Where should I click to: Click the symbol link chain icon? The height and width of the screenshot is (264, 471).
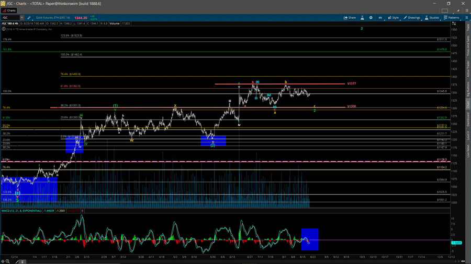(x=29, y=18)
